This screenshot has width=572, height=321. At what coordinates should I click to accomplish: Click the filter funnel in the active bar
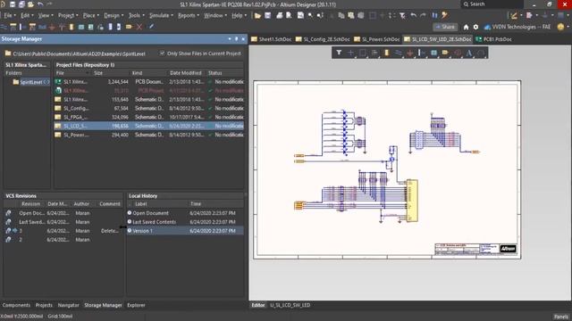point(339,53)
